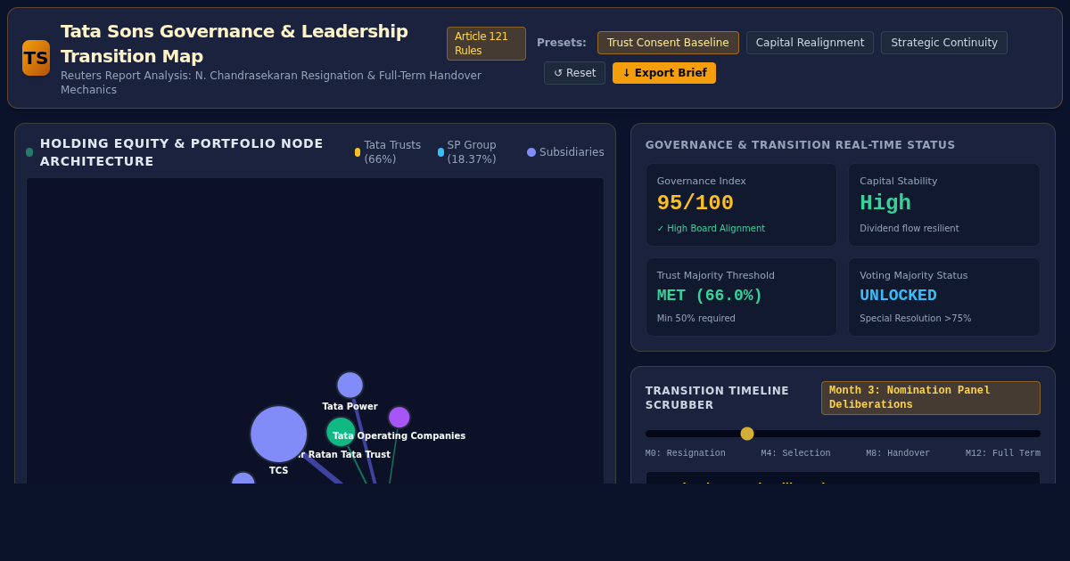
Task: Select the UNLOCKED voting majority status
Action: click(898, 296)
